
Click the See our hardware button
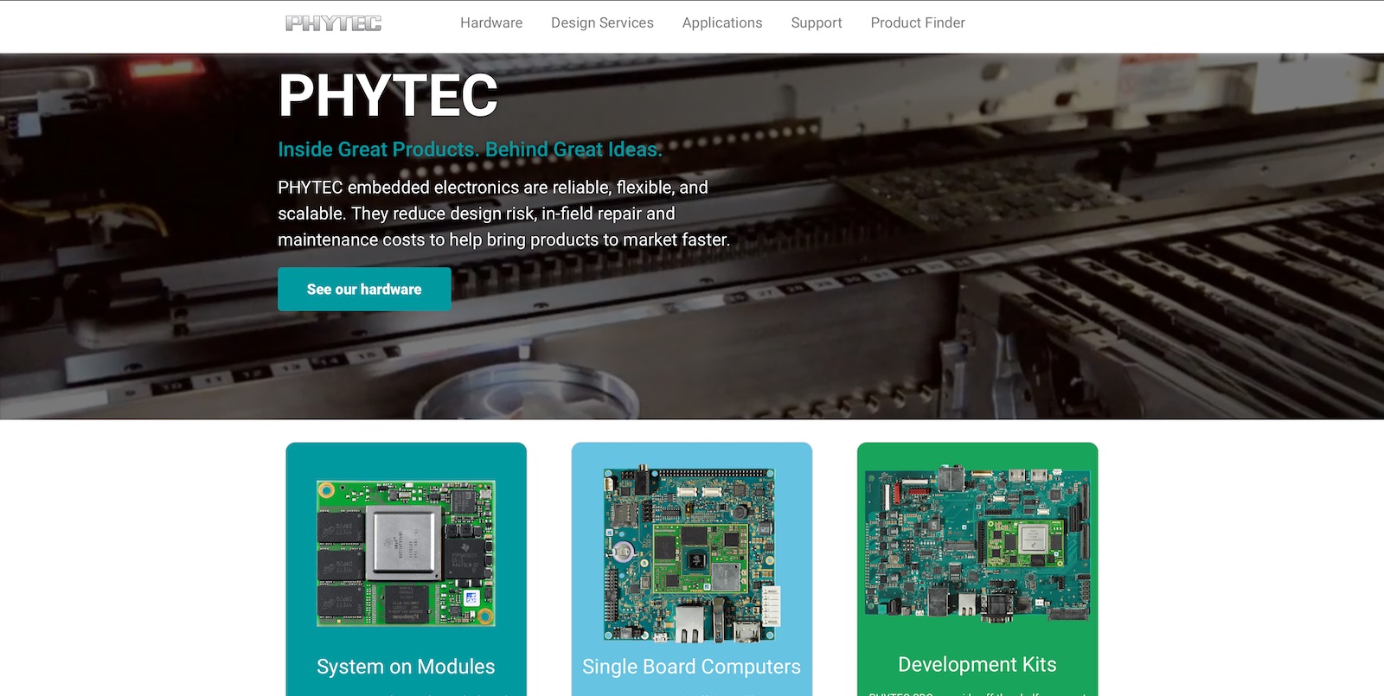(x=364, y=289)
